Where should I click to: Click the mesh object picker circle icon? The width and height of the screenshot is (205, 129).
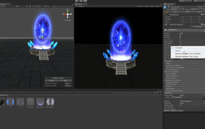(201, 97)
